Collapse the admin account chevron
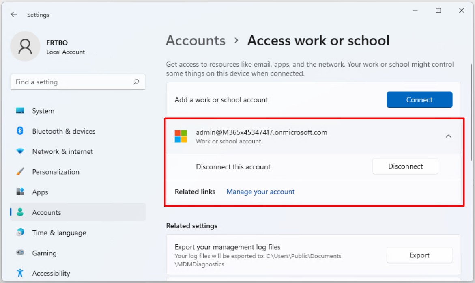 [449, 136]
